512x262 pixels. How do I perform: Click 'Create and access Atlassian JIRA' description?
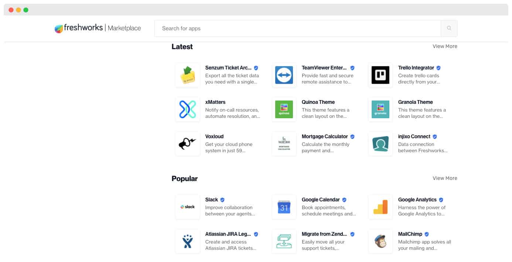[231, 245]
